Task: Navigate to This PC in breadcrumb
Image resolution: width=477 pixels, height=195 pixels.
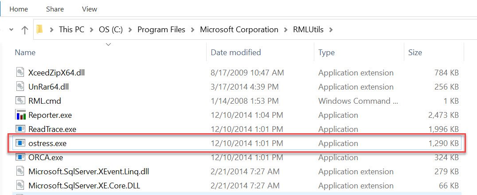Action: [71, 30]
